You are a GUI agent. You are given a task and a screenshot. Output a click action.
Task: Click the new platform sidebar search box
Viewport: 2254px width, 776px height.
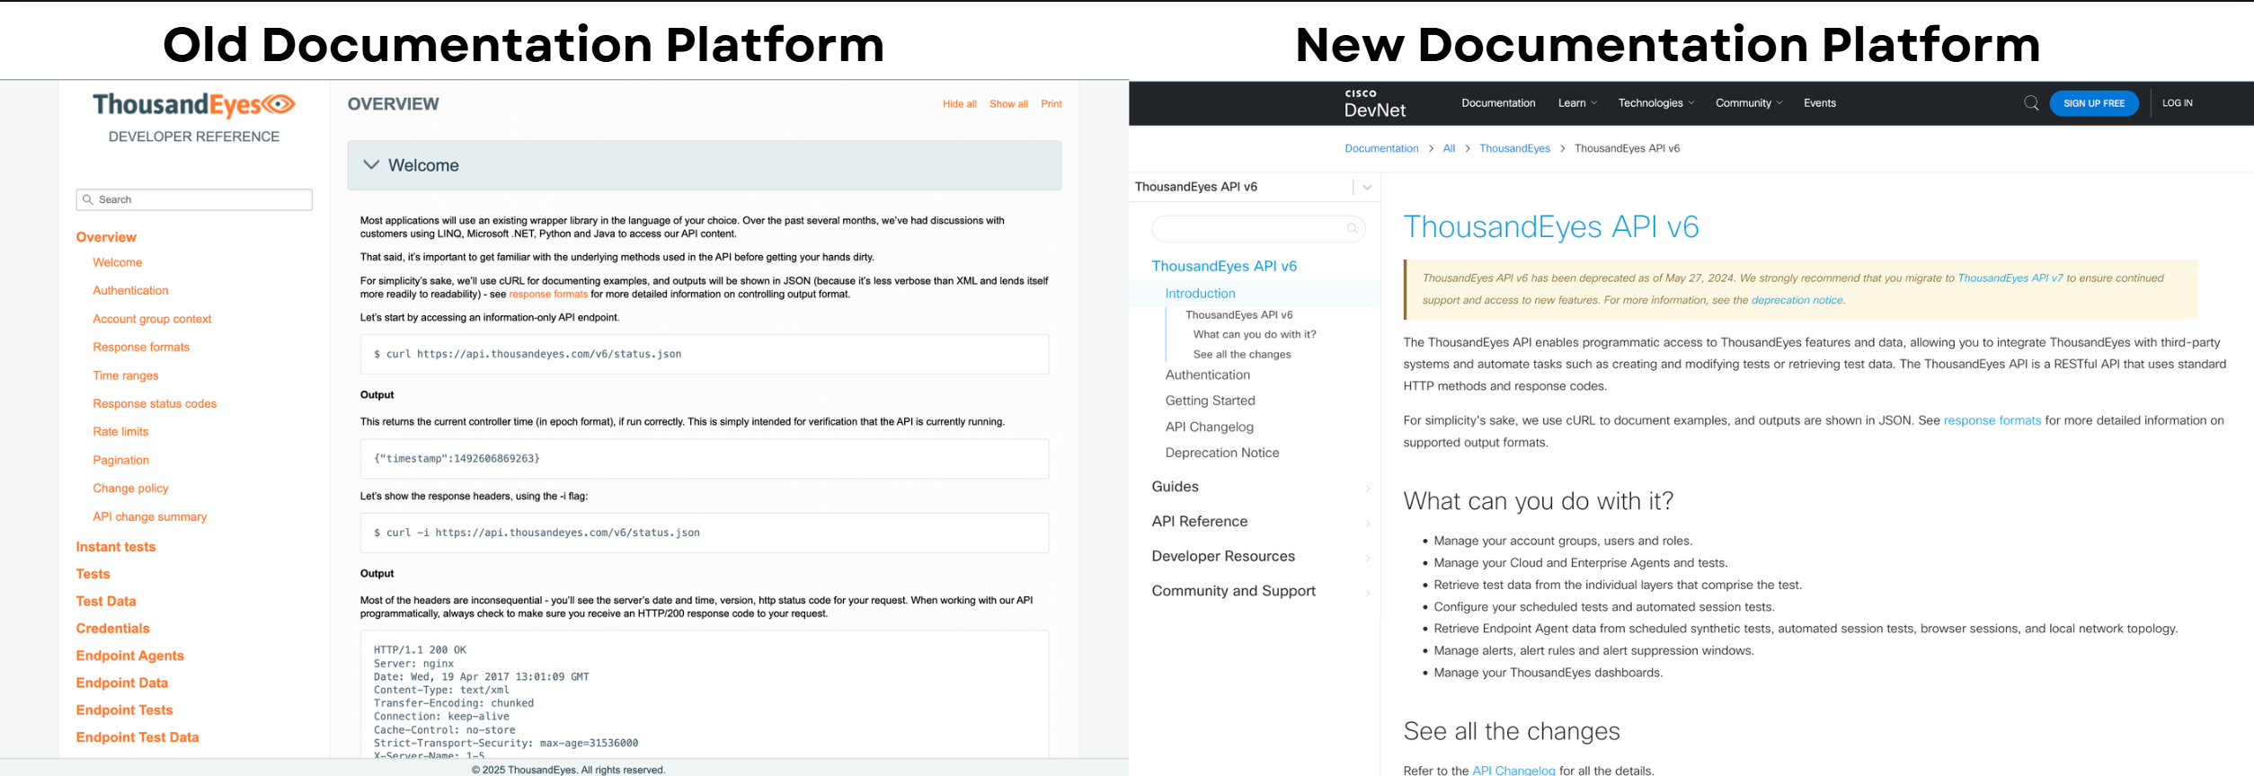tap(1258, 229)
